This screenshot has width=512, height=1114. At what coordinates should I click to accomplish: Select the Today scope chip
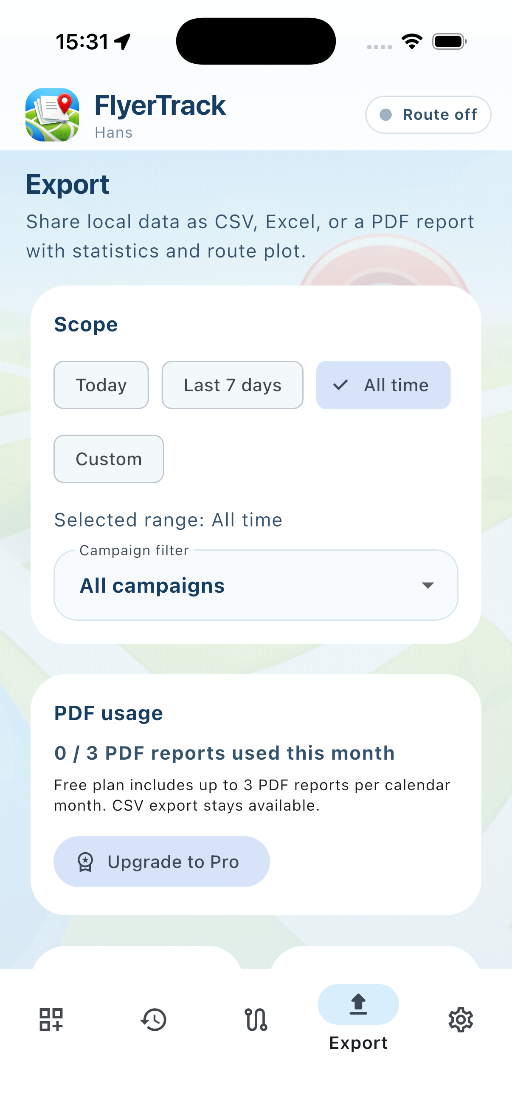[101, 385]
